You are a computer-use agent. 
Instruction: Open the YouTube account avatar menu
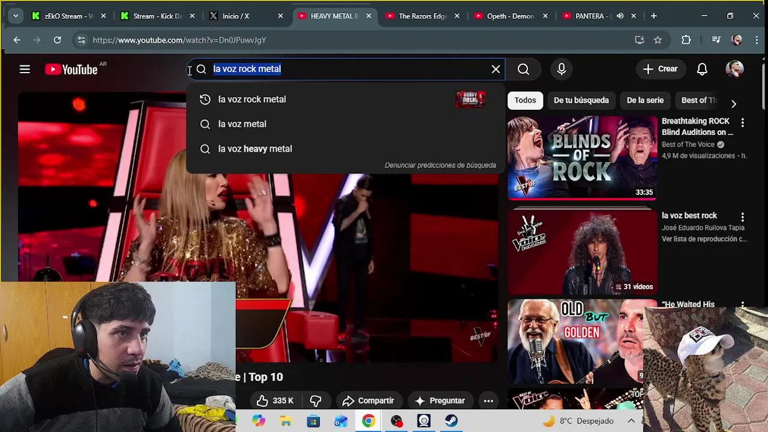(734, 69)
